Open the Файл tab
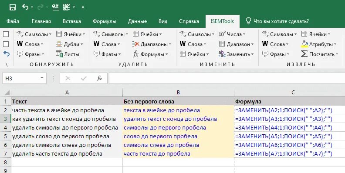Image resolution: width=345 pixels, height=173 pixels. [x=13, y=21]
